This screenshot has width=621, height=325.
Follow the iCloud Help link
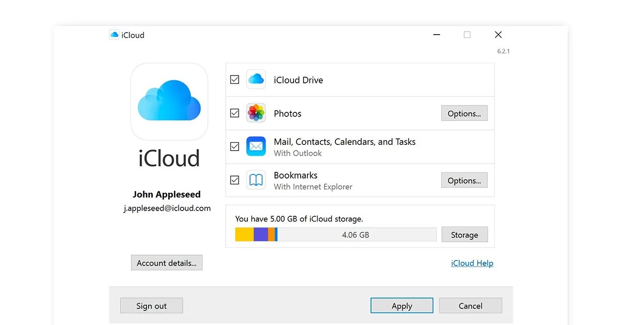[472, 263]
